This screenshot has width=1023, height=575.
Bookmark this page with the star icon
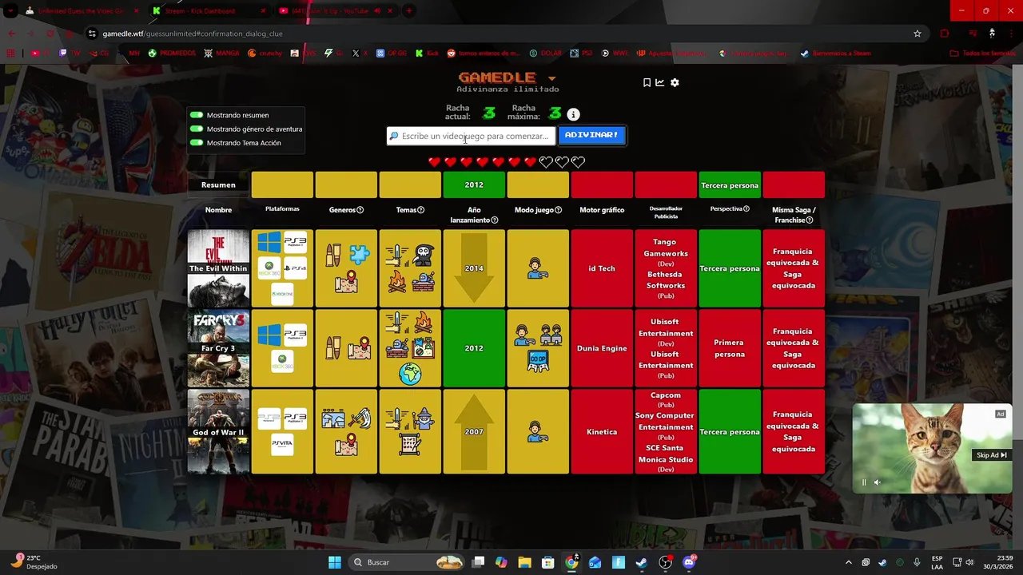point(918,34)
